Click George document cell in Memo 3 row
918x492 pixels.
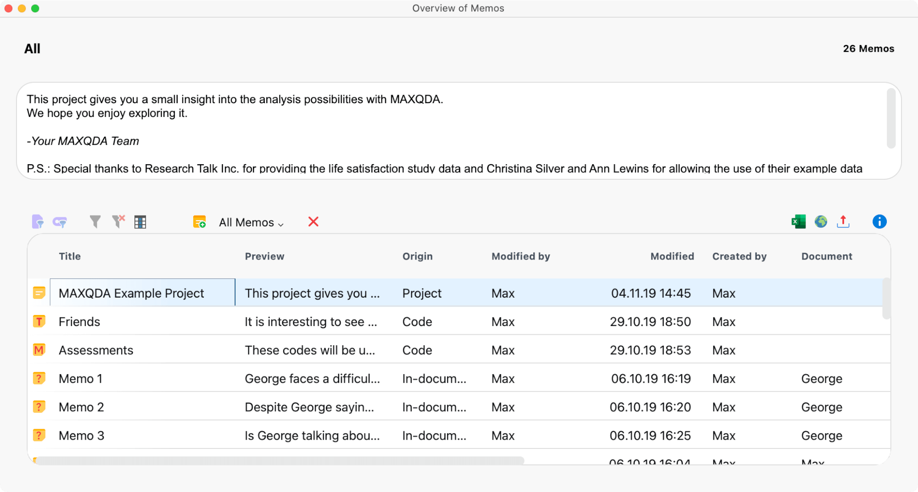[x=822, y=436]
